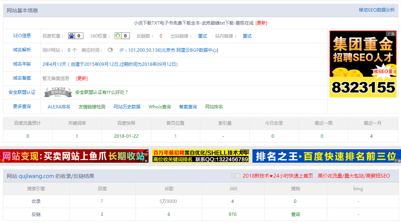Retry the 站内链接 internal links check
Viewport: 401px width, 223px height.
coord(247,36)
